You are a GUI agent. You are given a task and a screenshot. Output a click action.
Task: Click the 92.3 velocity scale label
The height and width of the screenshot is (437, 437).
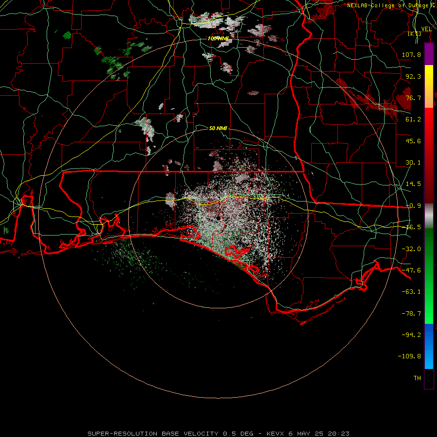(413, 76)
